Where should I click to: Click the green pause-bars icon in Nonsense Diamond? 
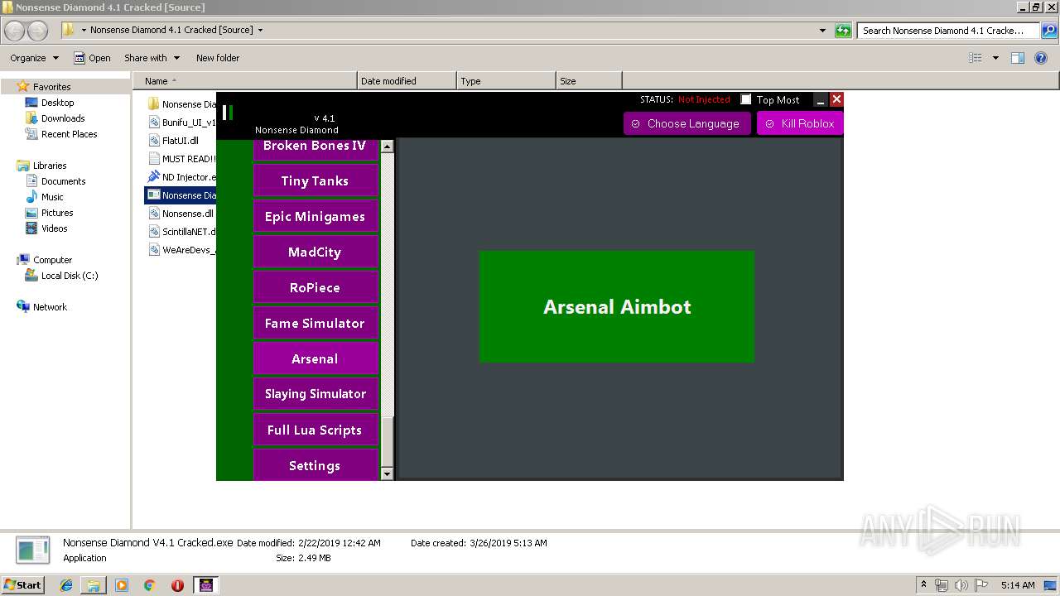click(228, 113)
